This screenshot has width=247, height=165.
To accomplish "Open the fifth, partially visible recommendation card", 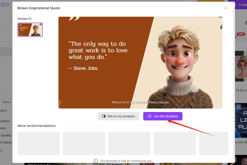I will coord(214,143).
